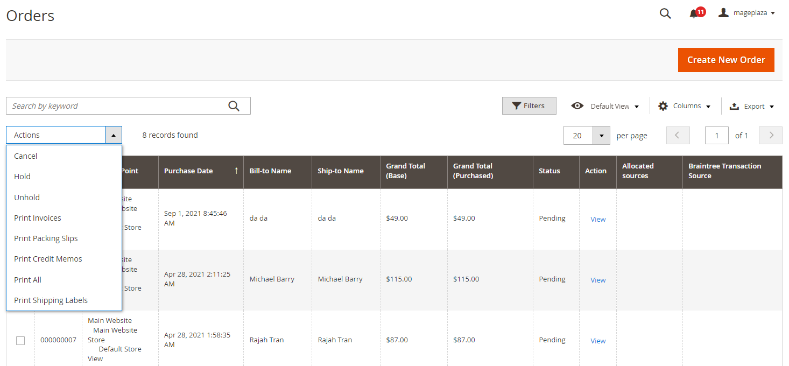Select Print Credit Memos action
This screenshot has width=789, height=366.
(64, 259)
